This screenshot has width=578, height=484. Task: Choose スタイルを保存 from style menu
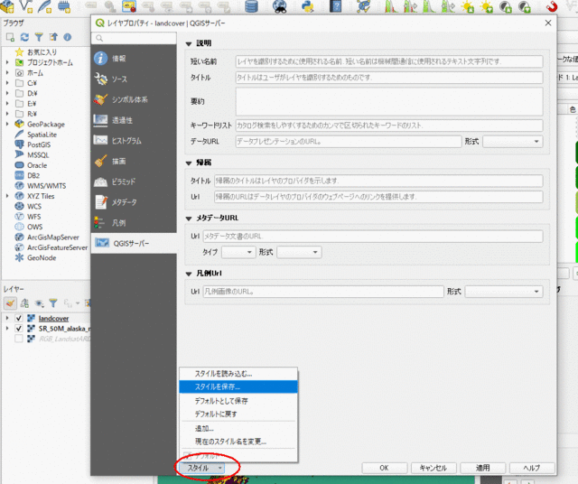[238, 386]
